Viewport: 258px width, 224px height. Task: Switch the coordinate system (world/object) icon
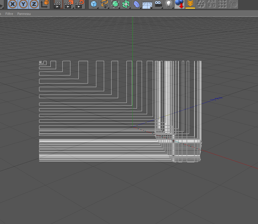click(44, 4)
